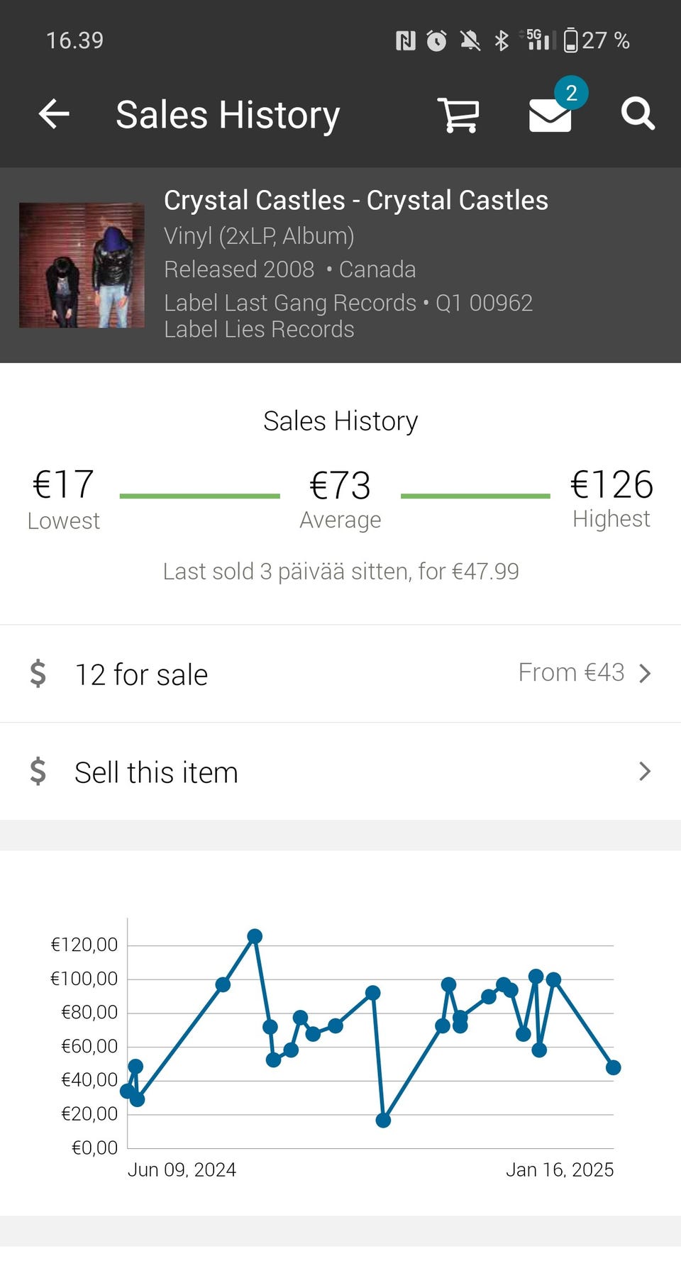Open the Crystal Castles album cover thumbnail
The width and height of the screenshot is (681, 1273).
tap(82, 265)
